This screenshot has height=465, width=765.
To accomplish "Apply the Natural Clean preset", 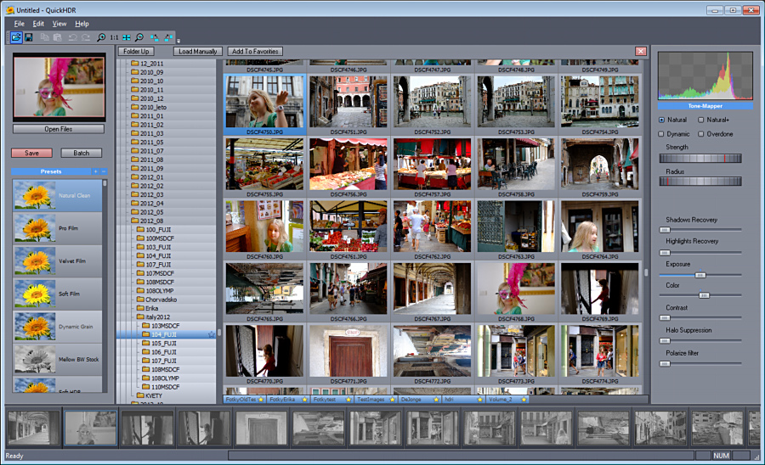I will (x=58, y=195).
